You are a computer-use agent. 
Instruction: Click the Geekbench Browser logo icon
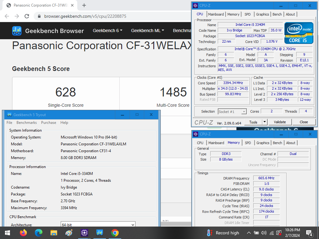click(17, 31)
